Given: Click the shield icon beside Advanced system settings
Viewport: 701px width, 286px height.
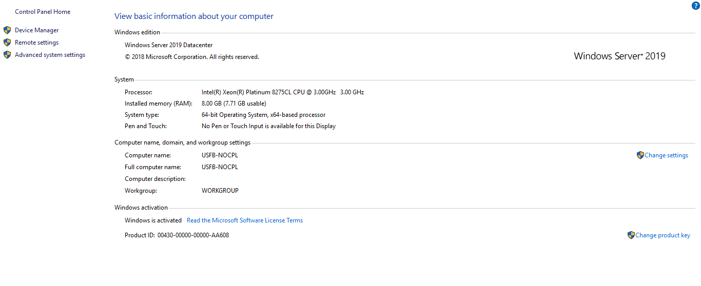Looking at the screenshot, I should (x=7, y=55).
